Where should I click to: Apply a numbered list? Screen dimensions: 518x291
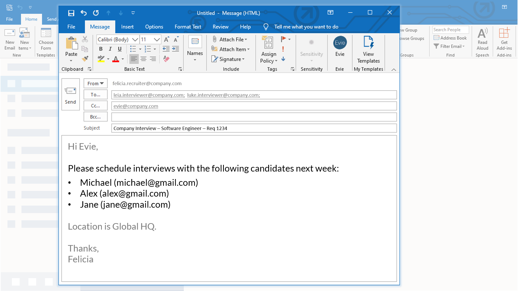coord(148,49)
